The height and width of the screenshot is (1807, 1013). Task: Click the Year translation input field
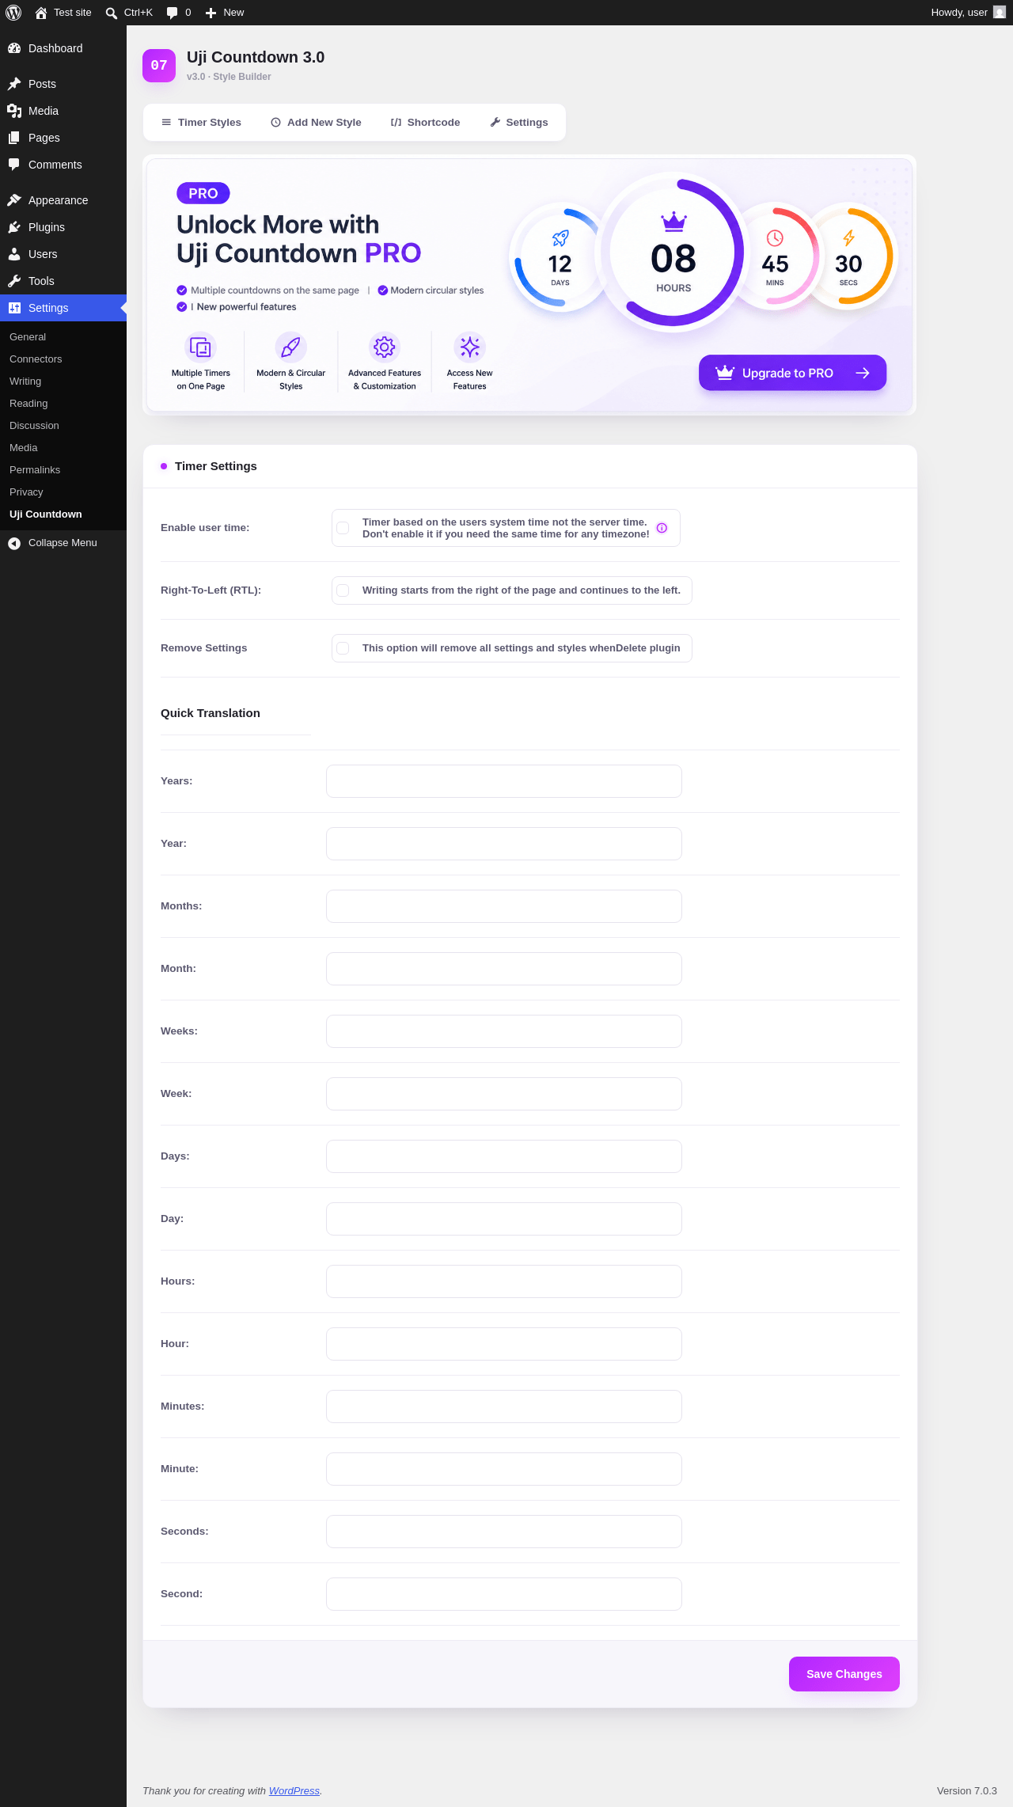[504, 844]
